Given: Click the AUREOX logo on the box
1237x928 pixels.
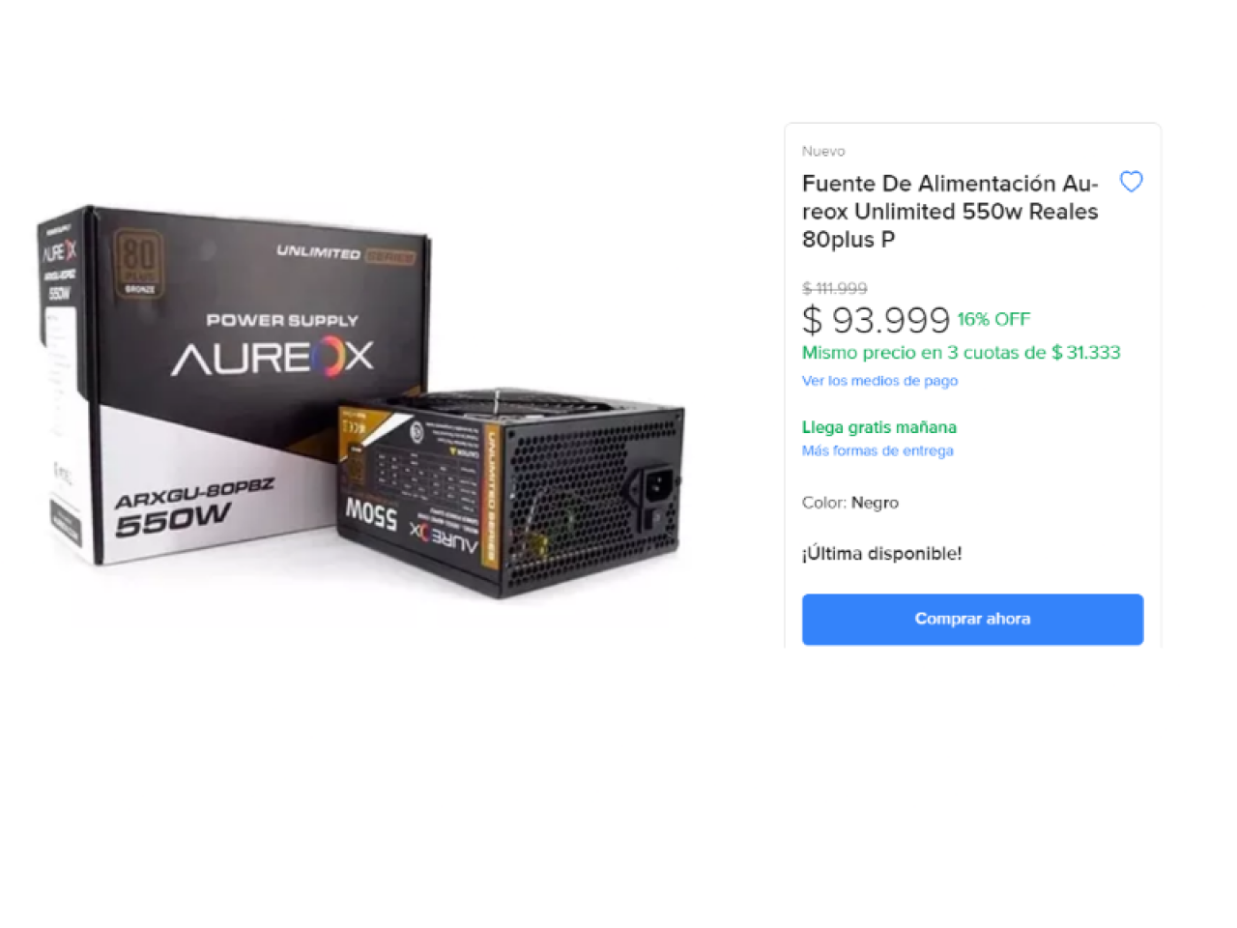Looking at the screenshot, I should tap(273, 357).
